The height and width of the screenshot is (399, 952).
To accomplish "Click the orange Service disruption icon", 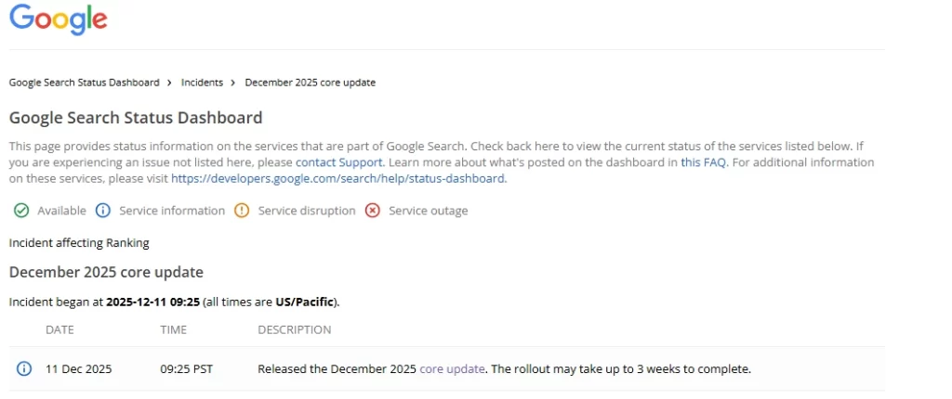I will point(242,211).
